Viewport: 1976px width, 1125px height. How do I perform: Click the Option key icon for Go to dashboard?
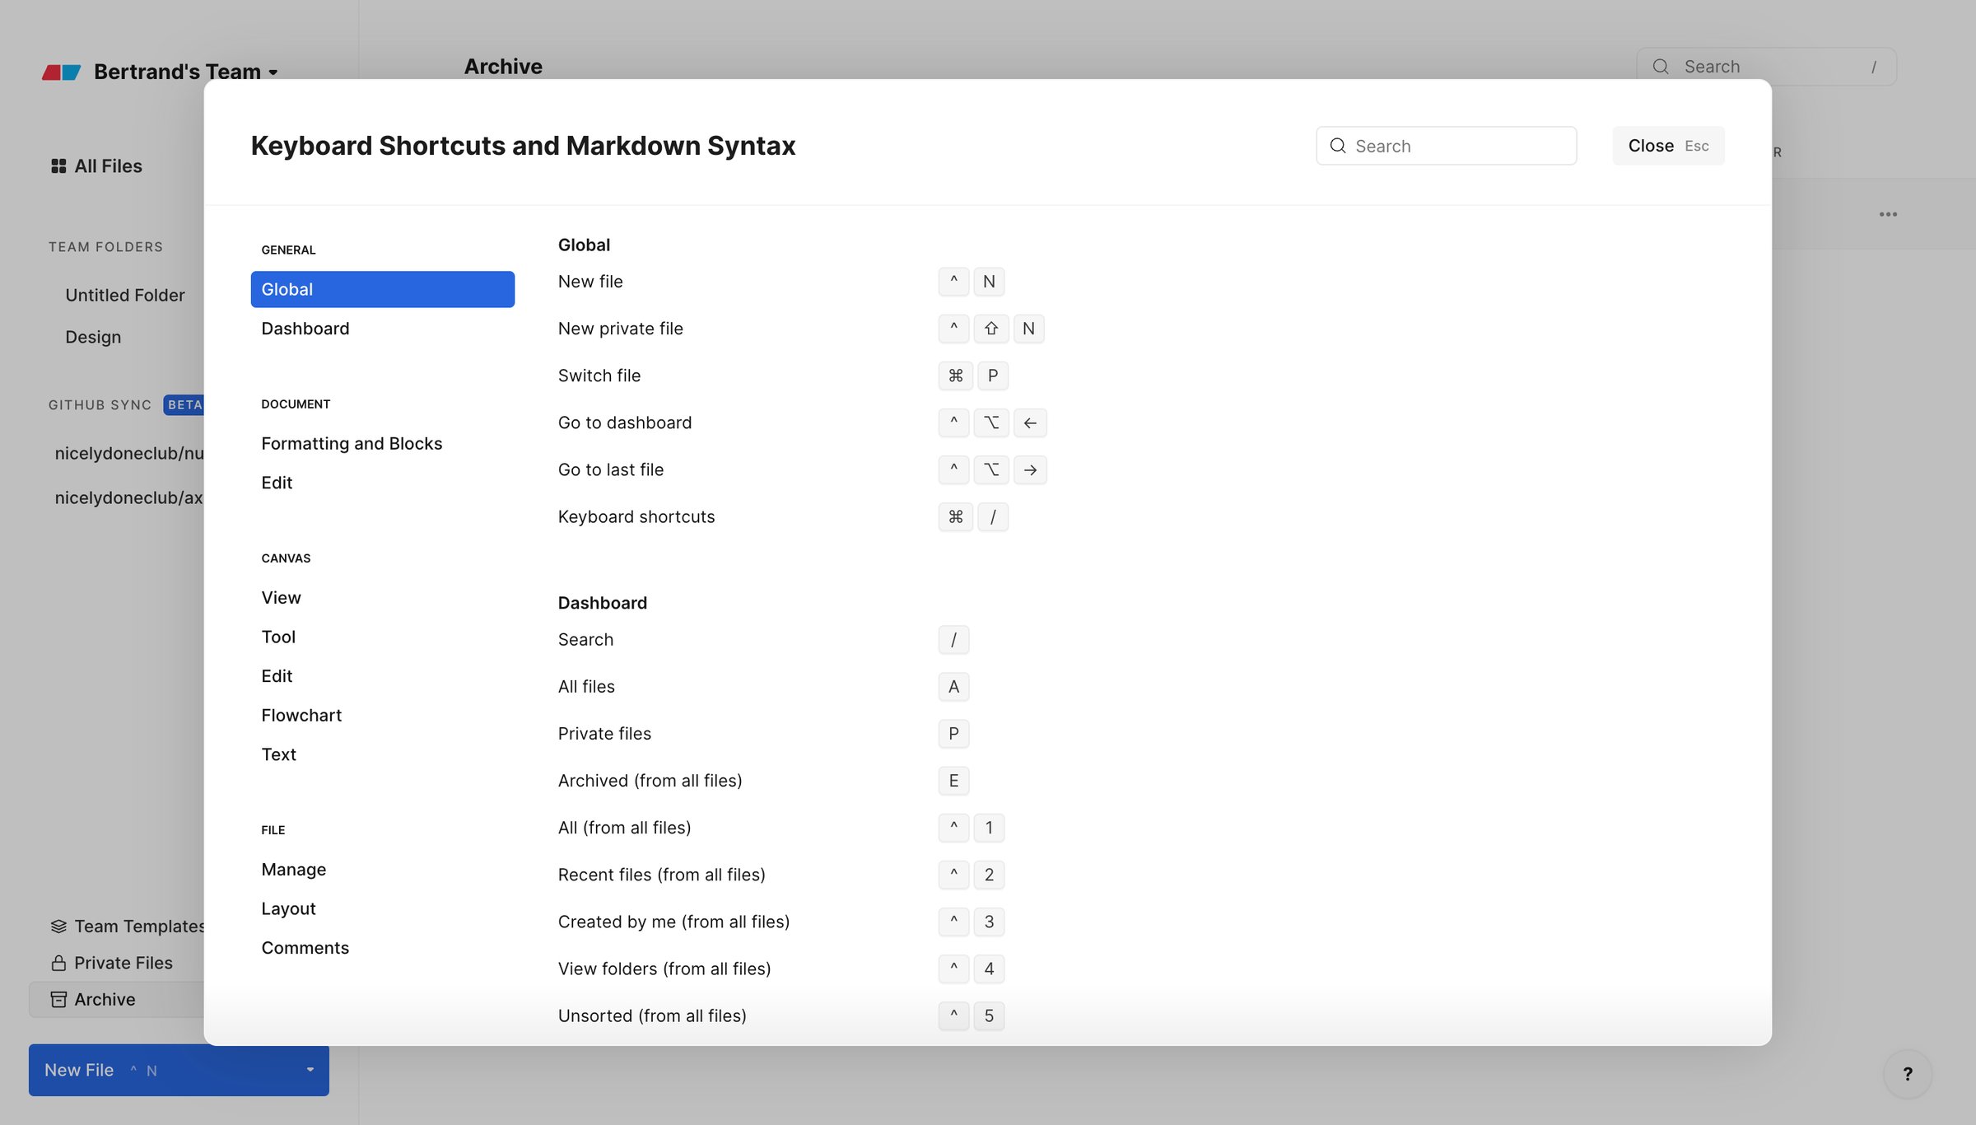click(991, 422)
